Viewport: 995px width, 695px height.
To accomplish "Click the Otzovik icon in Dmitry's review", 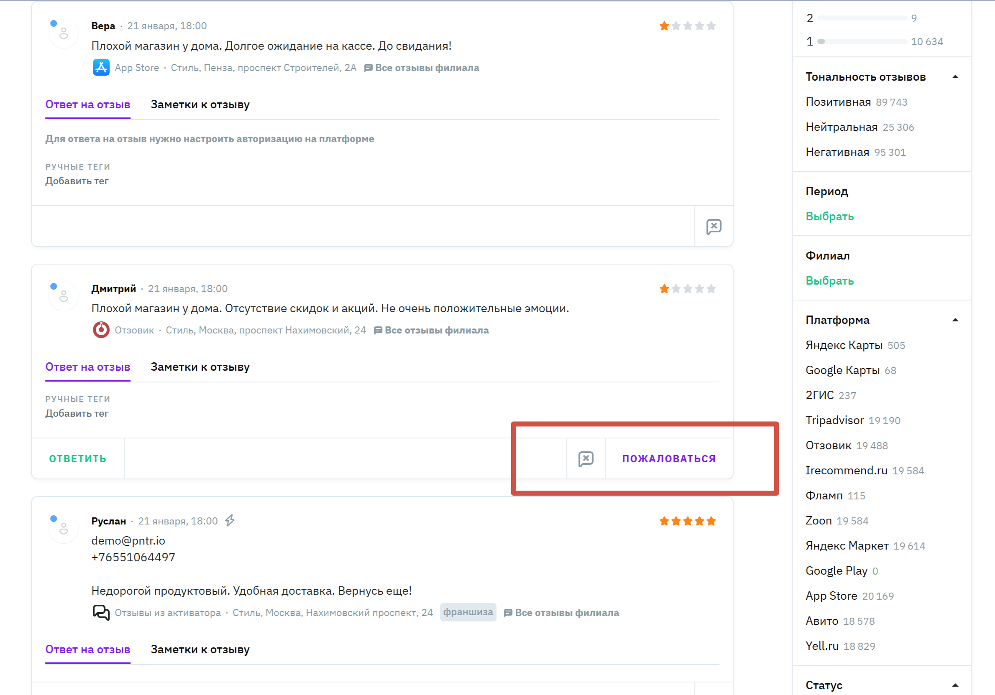I will point(101,330).
